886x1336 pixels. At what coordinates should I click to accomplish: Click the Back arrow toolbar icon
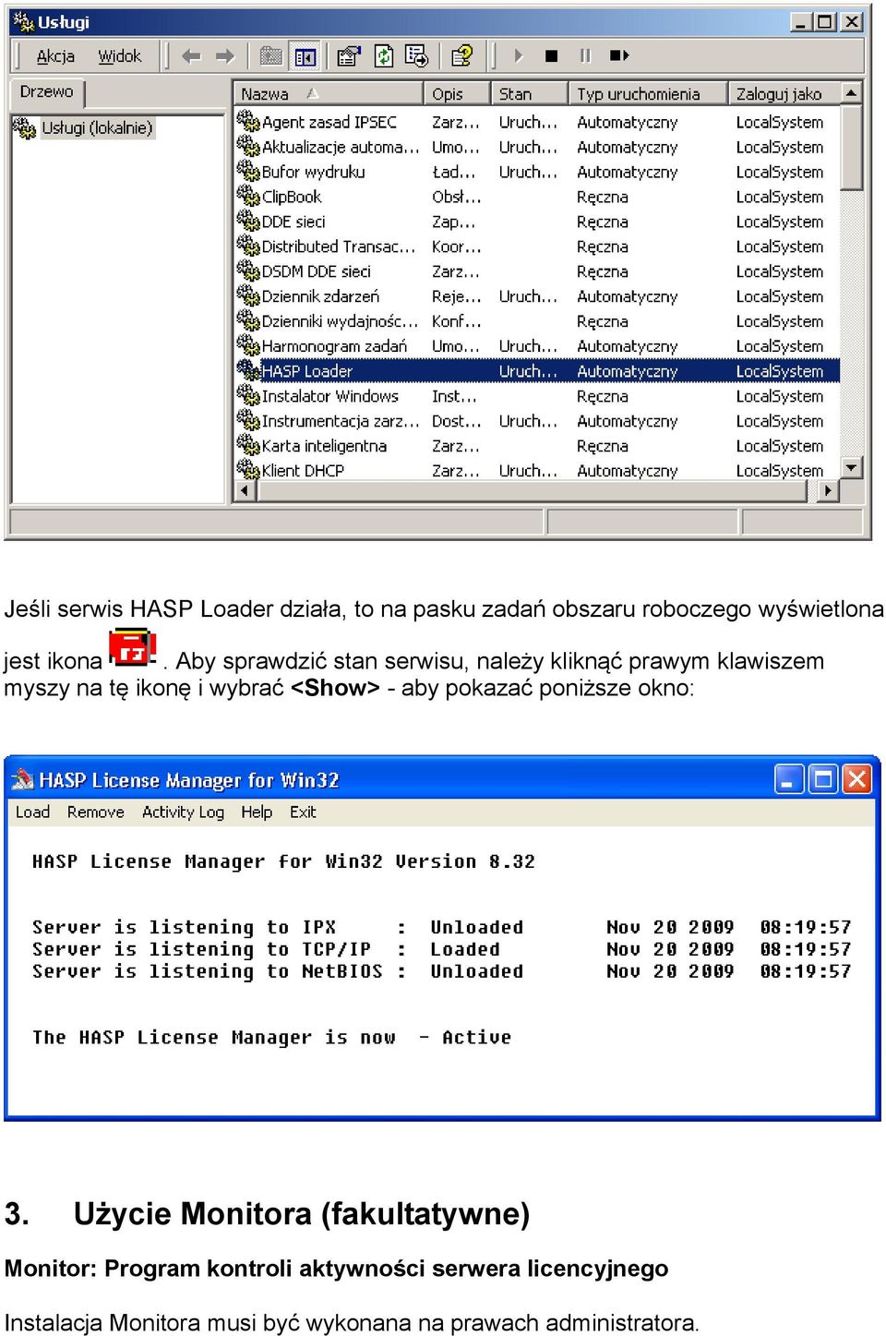point(191,56)
